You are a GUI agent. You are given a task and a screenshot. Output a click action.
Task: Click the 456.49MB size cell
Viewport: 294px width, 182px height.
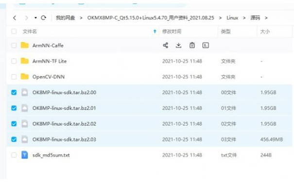point(272,139)
